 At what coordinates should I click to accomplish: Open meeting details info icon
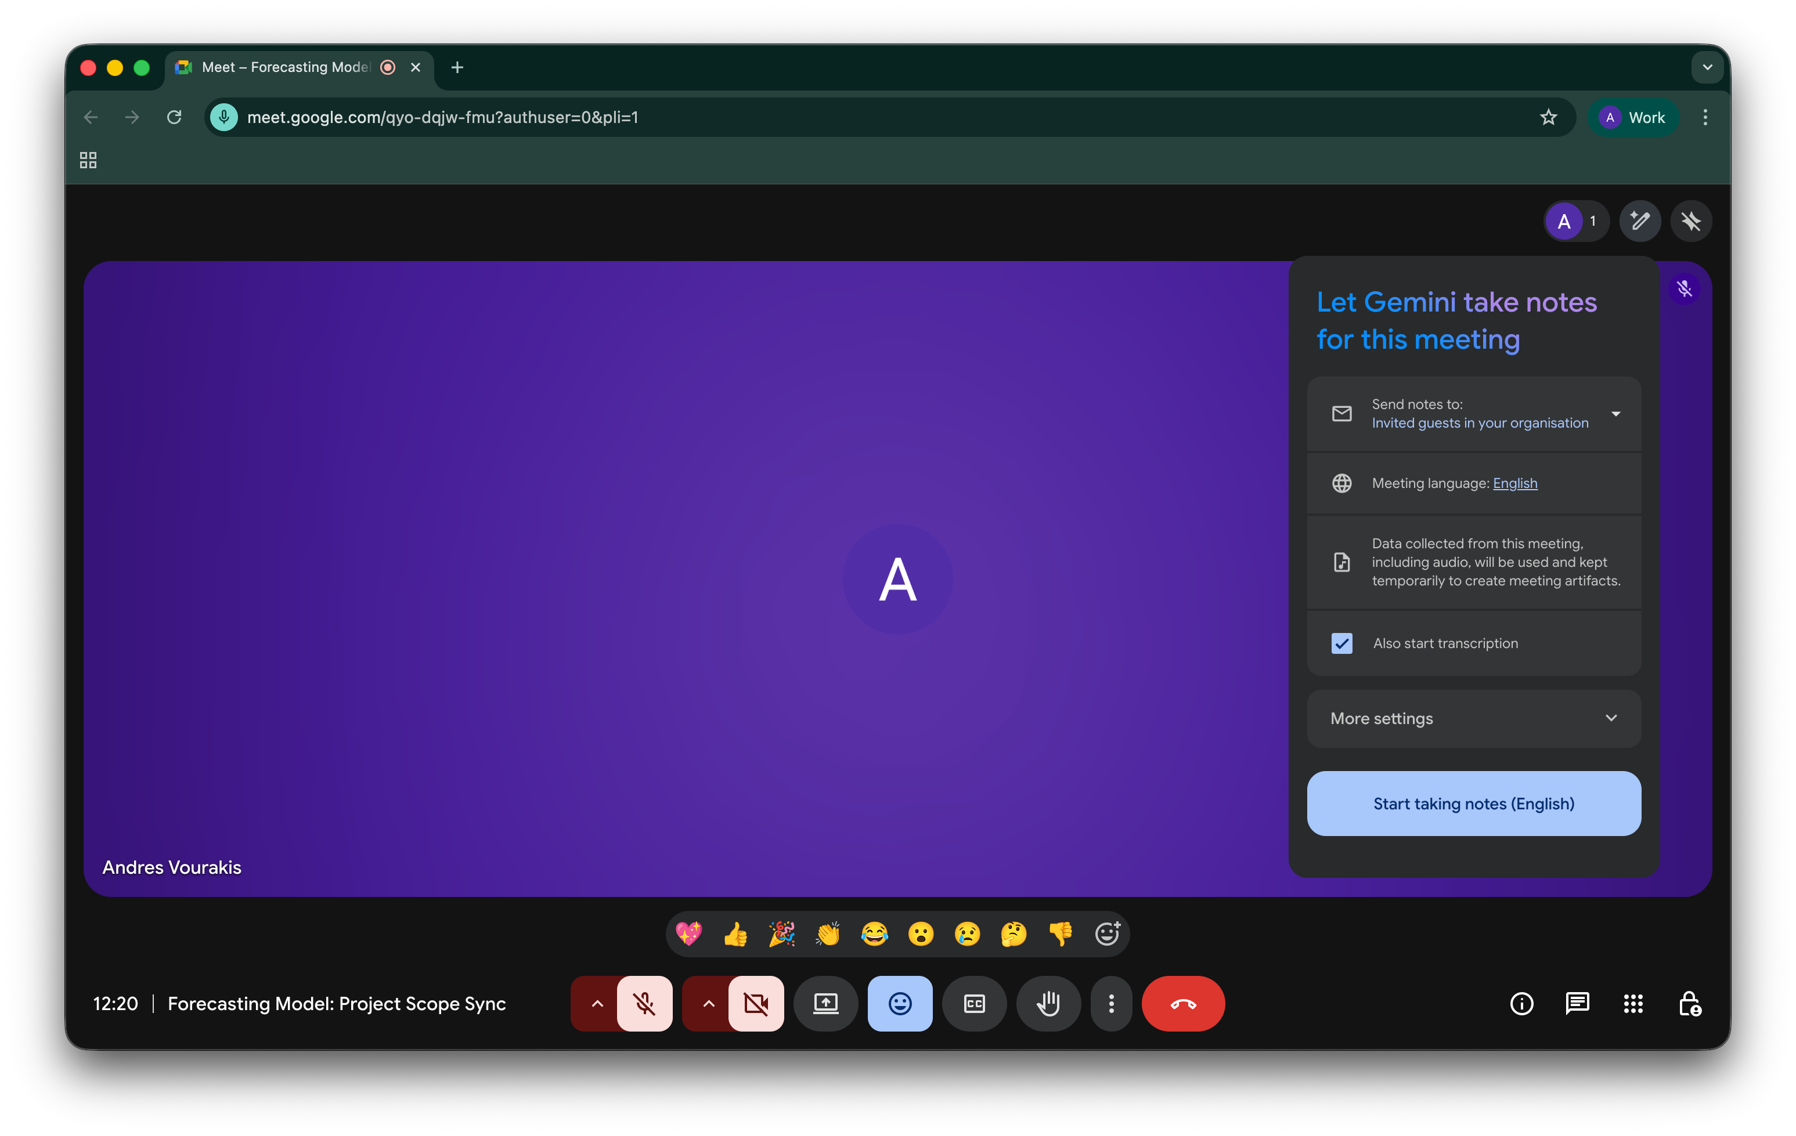1521,1003
